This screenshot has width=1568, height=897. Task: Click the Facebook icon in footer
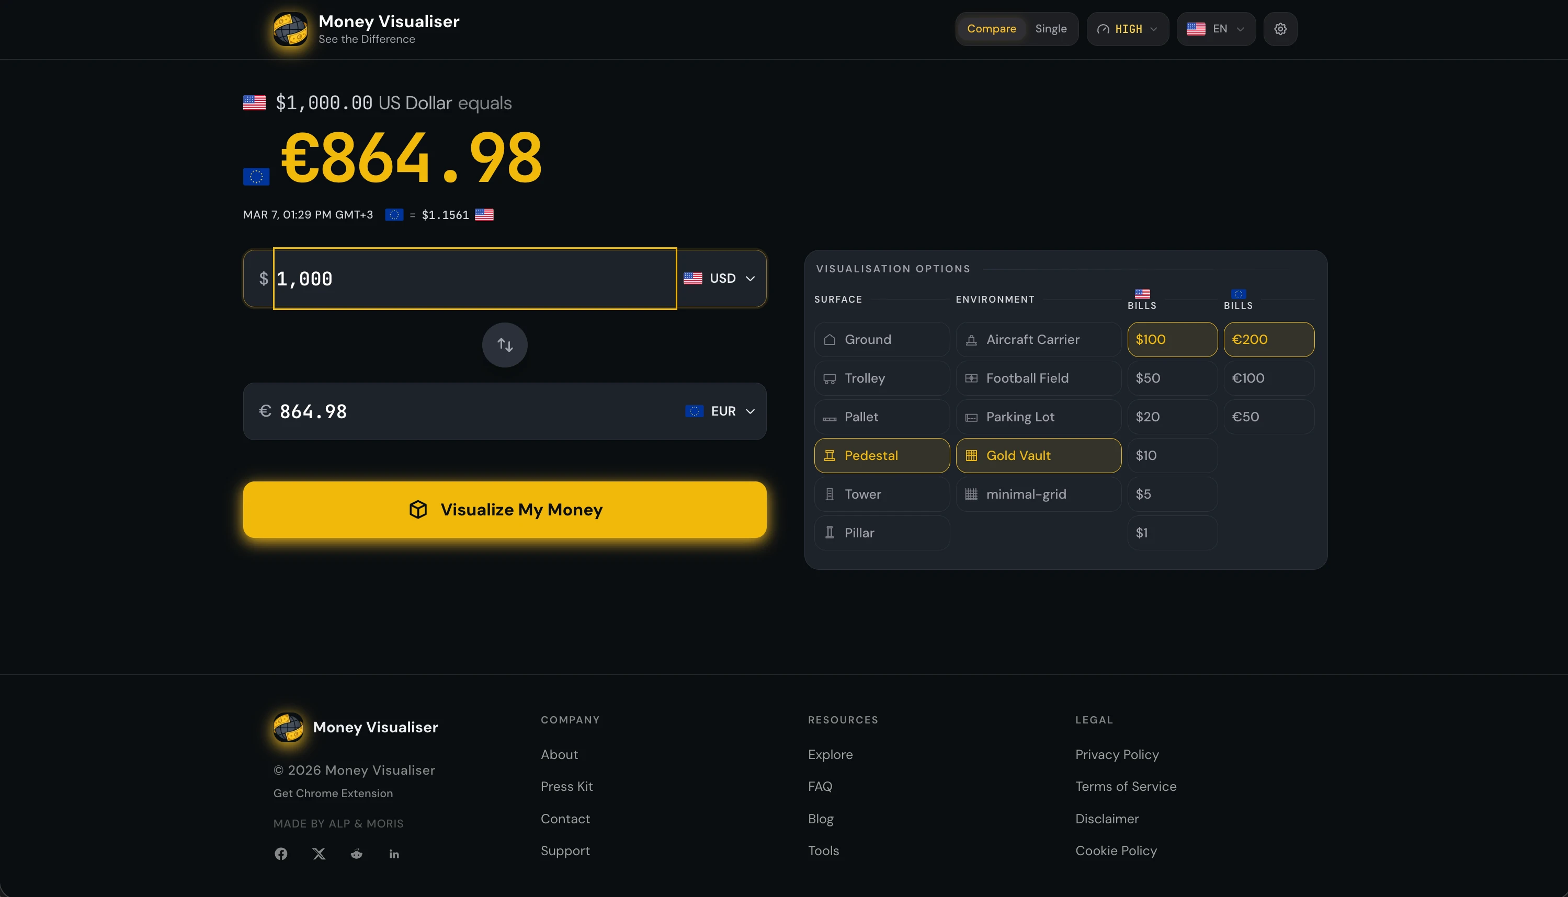pyautogui.click(x=281, y=853)
